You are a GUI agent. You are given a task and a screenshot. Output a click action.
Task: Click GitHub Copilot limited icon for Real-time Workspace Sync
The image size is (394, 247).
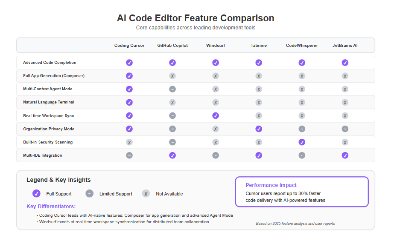172,115
